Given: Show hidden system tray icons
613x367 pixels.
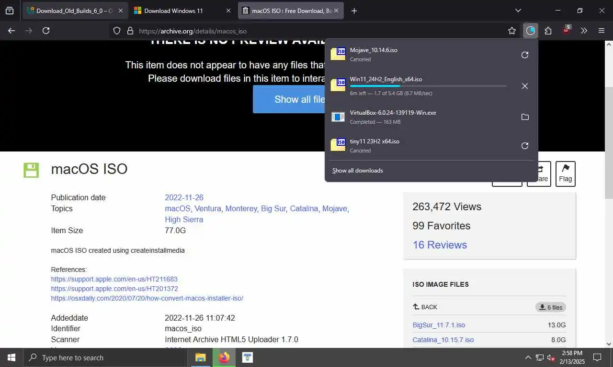Looking at the screenshot, I should coord(528,357).
